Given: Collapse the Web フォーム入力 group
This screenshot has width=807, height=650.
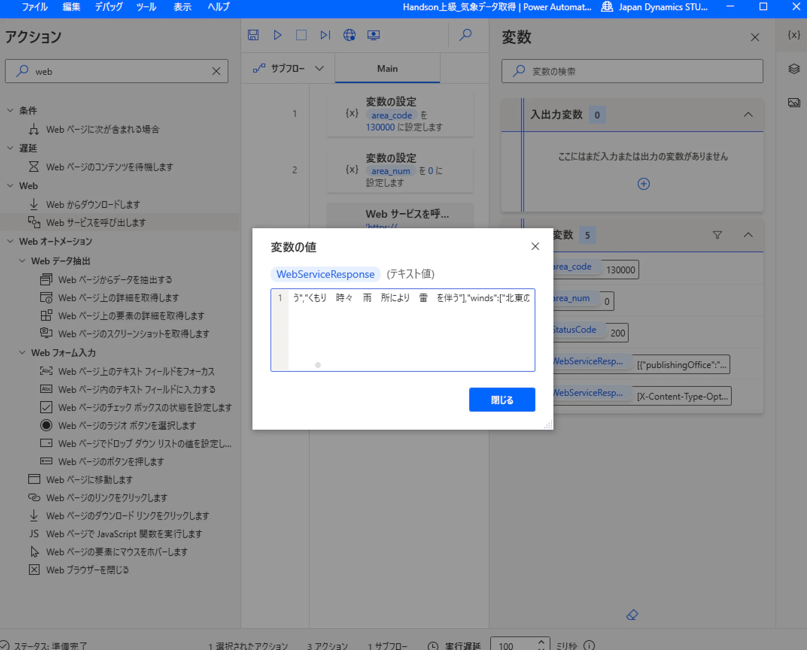Looking at the screenshot, I should tap(23, 353).
